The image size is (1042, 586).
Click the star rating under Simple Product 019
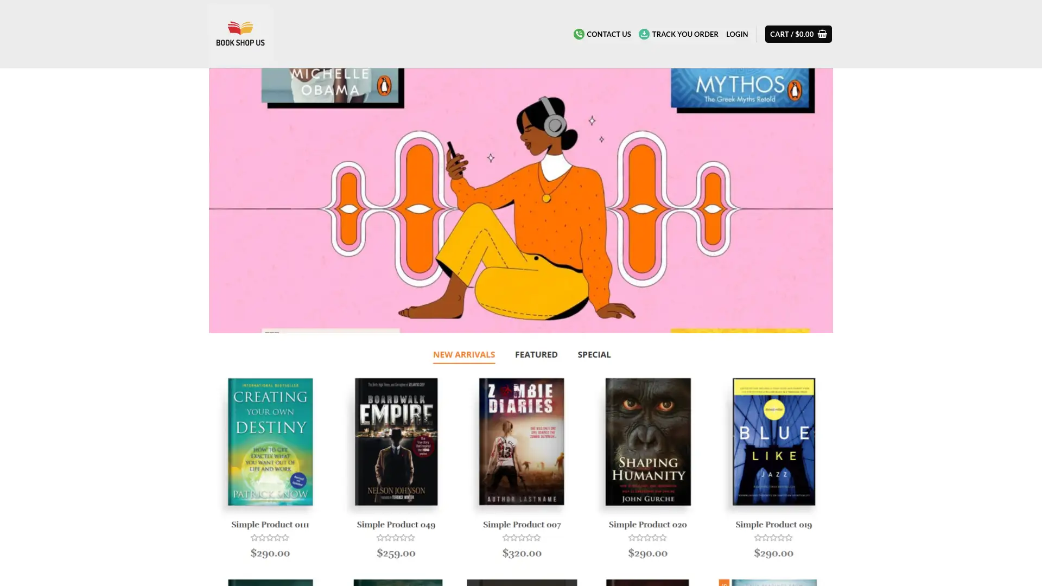[x=773, y=537]
